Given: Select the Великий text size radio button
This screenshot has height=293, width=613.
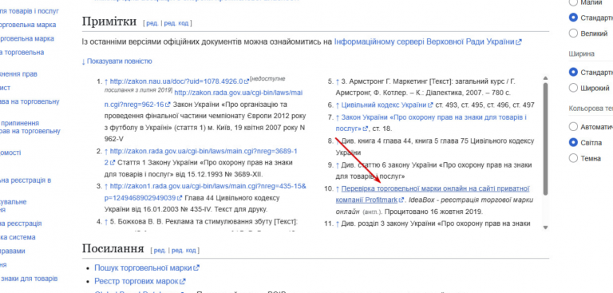Looking at the screenshot, I should [573, 34].
